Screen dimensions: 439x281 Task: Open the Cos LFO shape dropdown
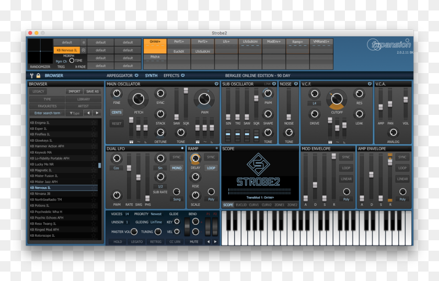click(116, 168)
